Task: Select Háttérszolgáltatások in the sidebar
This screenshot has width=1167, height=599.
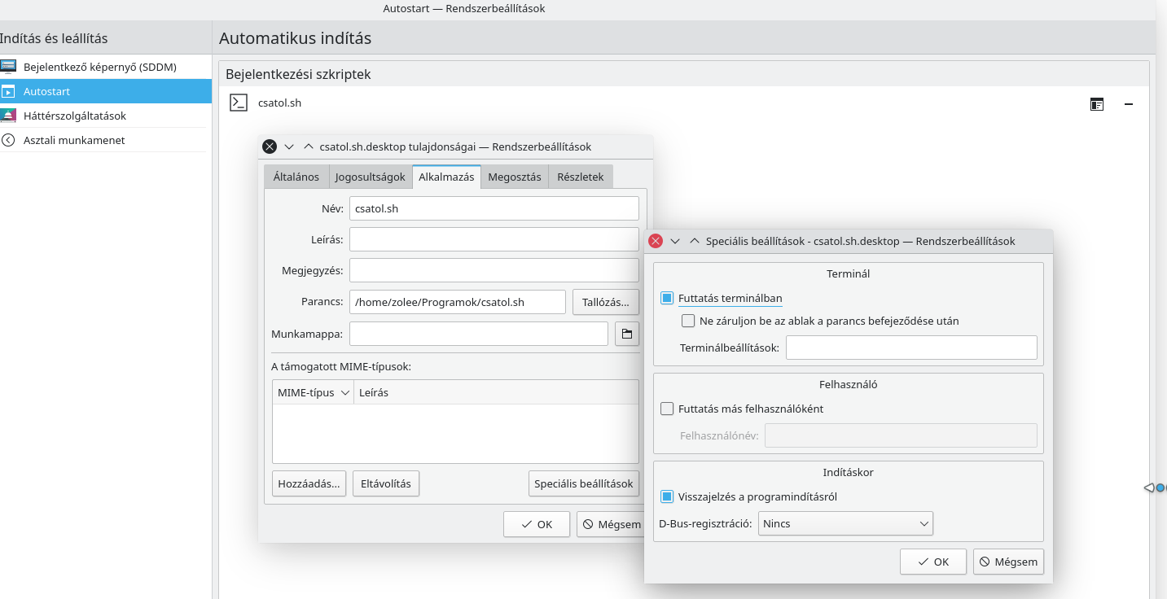Action: (x=75, y=116)
